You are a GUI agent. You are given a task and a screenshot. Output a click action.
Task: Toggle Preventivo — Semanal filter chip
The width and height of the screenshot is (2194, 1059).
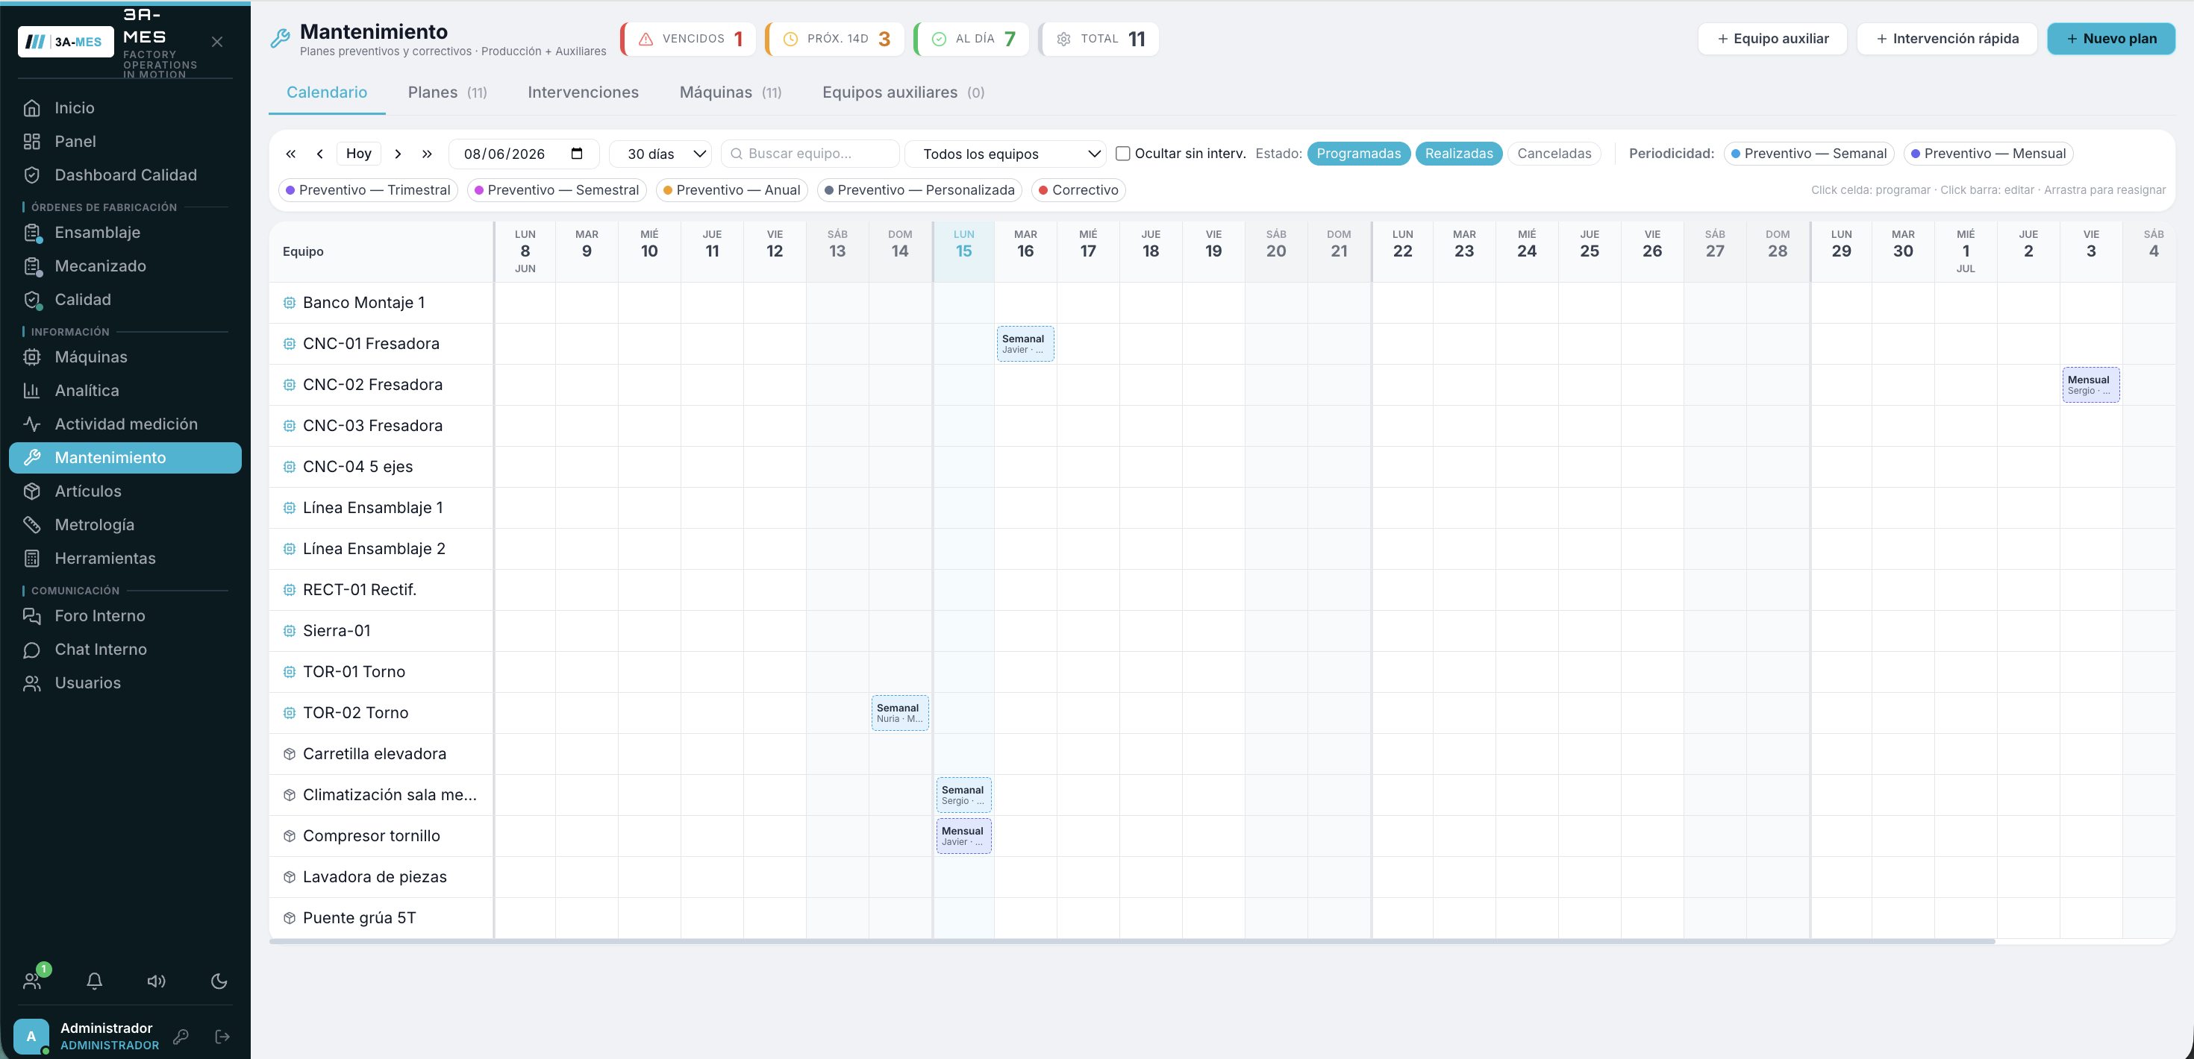pyautogui.click(x=1809, y=154)
